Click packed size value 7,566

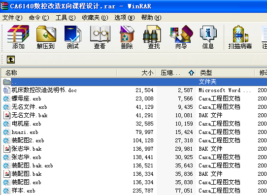pos(185,98)
